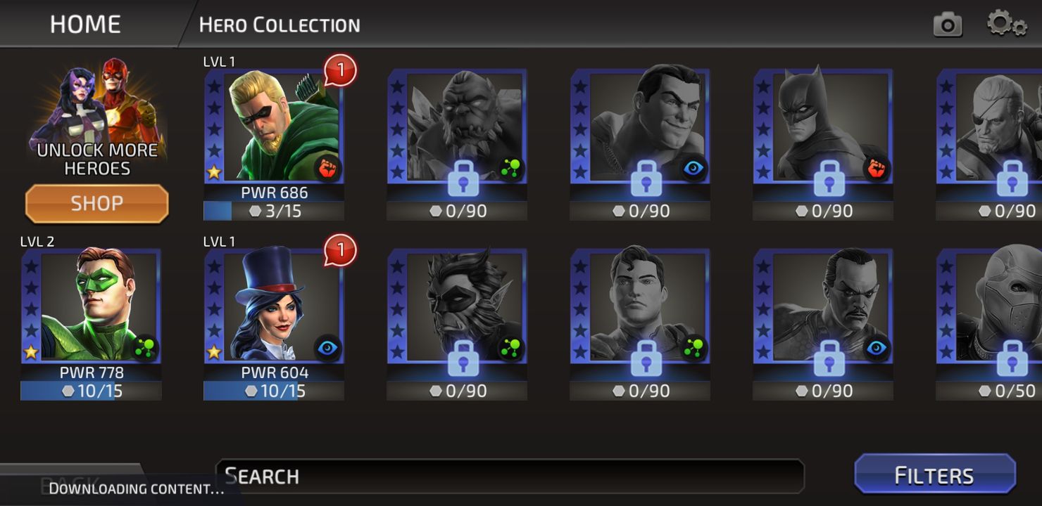Open the FILTERS button
The height and width of the screenshot is (506, 1042).
934,475
